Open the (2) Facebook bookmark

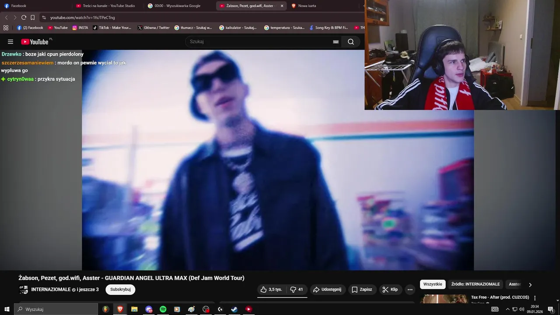tap(30, 28)
